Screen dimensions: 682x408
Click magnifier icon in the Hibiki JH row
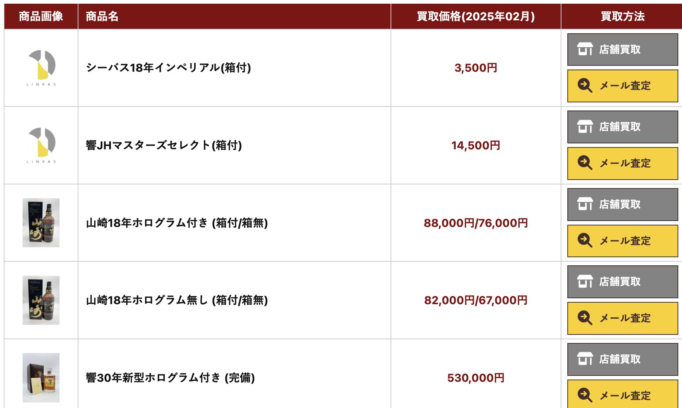pos(585,163)
